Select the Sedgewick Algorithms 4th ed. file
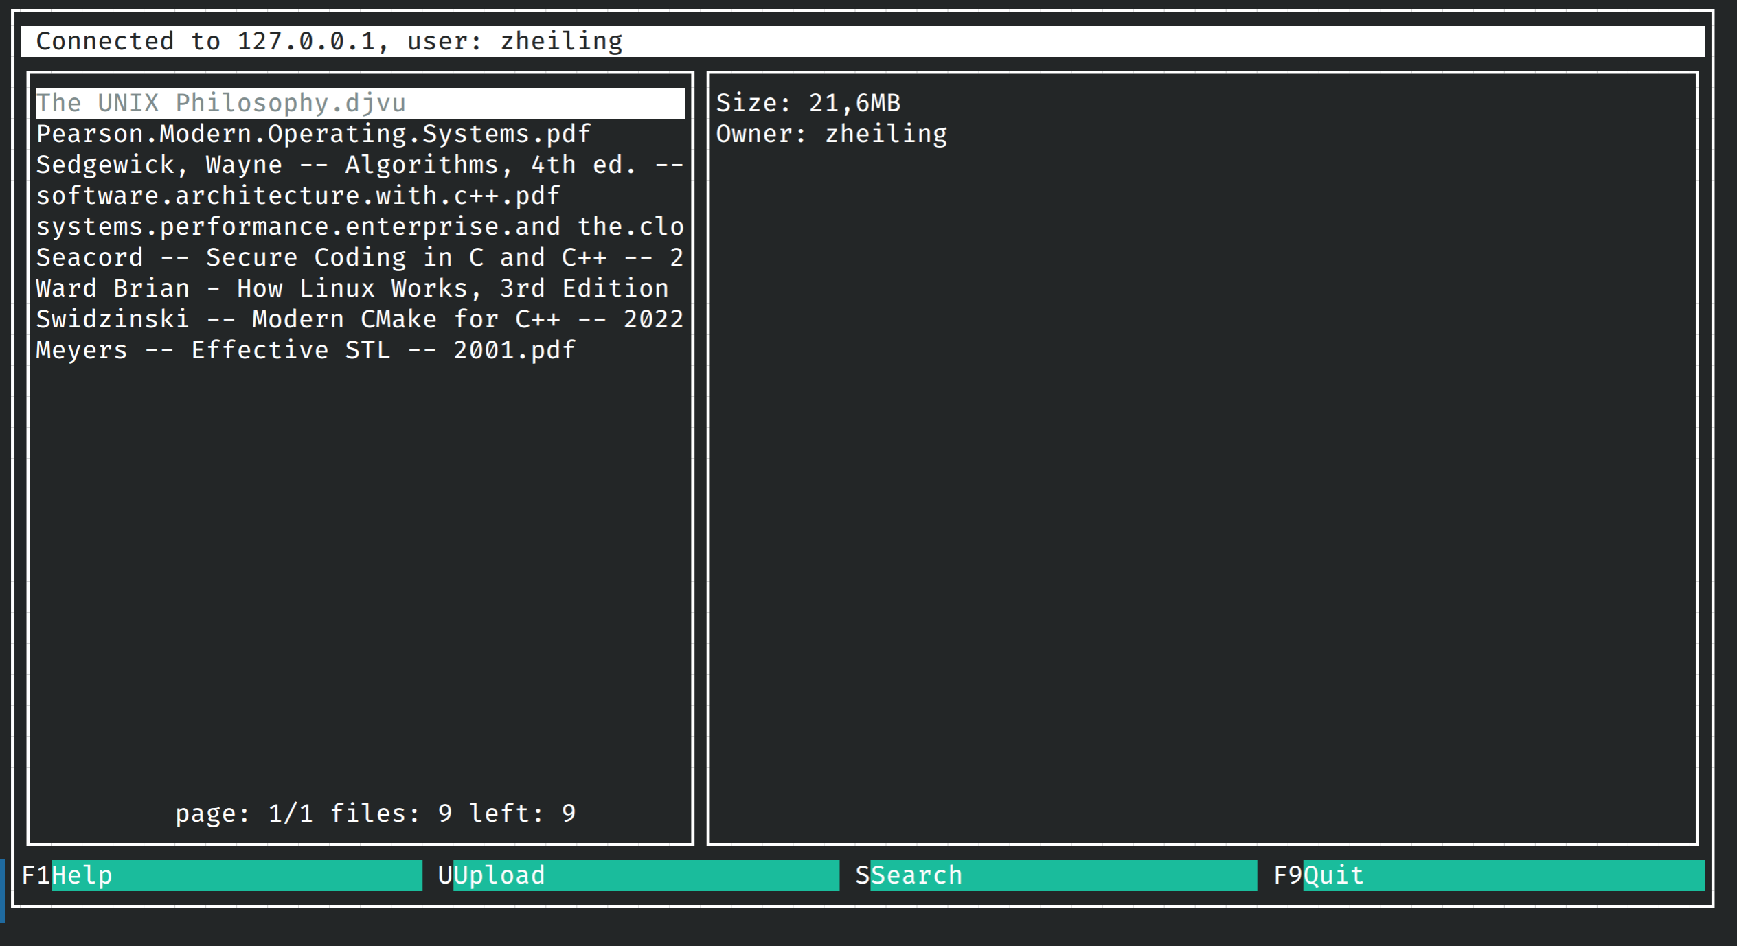 pyautogui.click(x=360, y=165)
